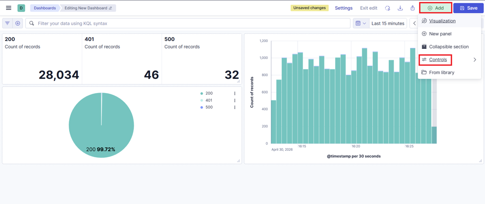The width and height of the screenshot is (485, 204).
Task: Choose New panel from Add menu
Action: pos(449,34)
